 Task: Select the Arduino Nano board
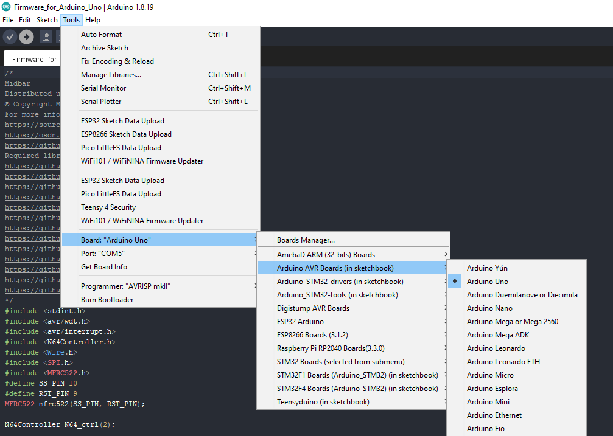coord(516,308)
